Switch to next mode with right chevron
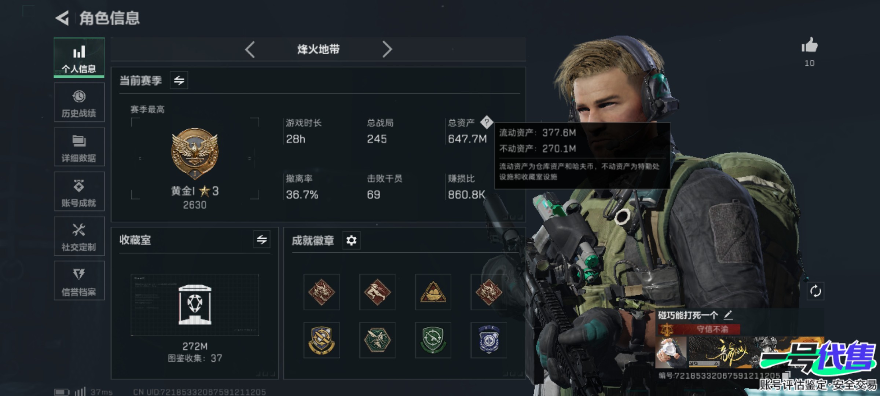 [x=387, y=49]
